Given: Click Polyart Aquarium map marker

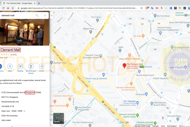Looking at the screenshot, I should [165, 75].
